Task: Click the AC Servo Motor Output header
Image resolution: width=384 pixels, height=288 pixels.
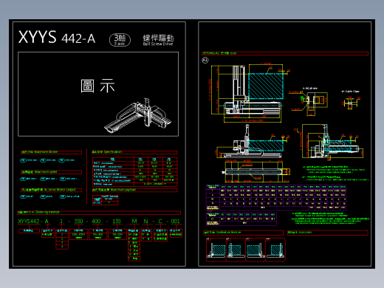Action: pyautogui.click(x=51, y=190)
